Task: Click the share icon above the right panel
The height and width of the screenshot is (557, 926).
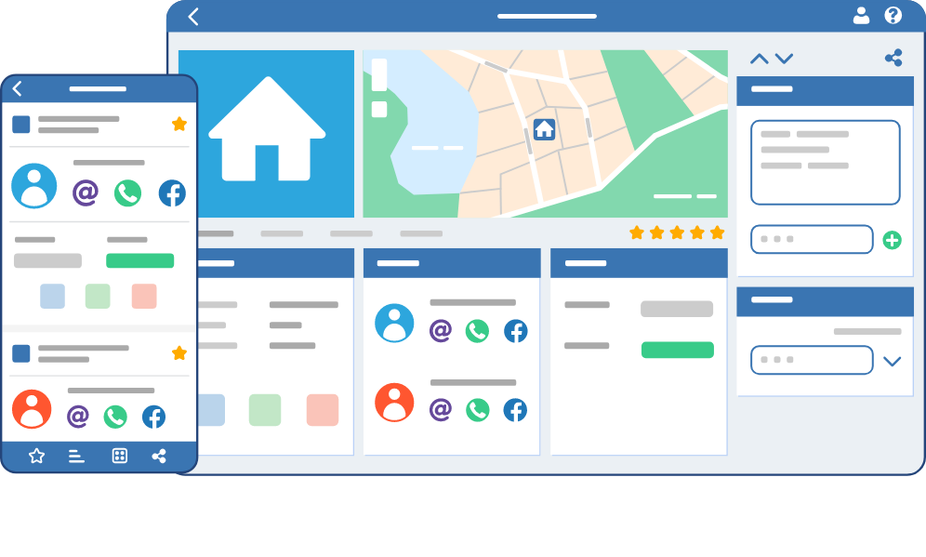Action: [x=893, y=58]
